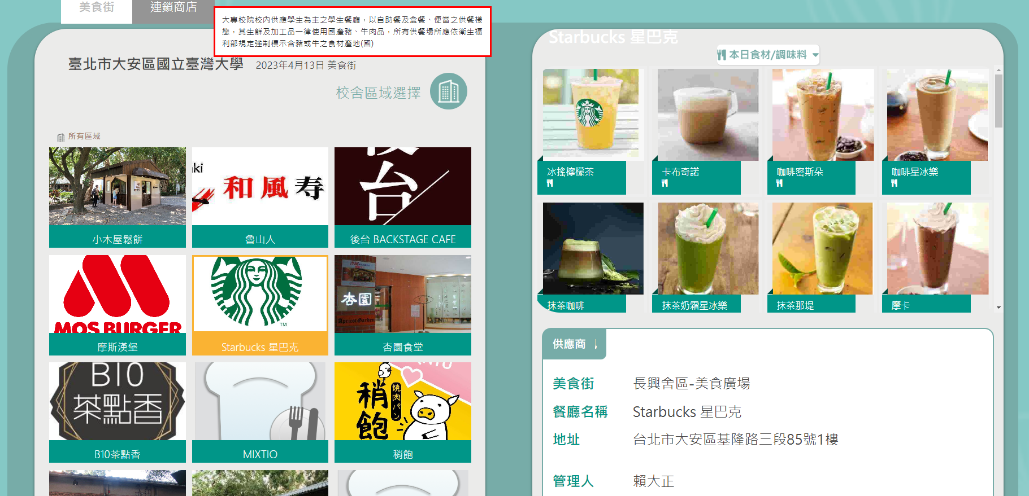Click the campus building icon for 校舍區域選擇
Viewport: 1029px width, 496px height.
[449, 91]
